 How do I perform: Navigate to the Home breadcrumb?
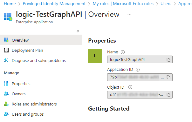click(10, 4)
